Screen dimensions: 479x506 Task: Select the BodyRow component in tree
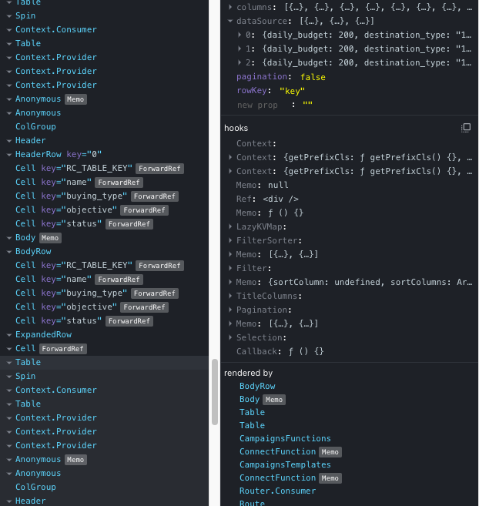(33, 251)
